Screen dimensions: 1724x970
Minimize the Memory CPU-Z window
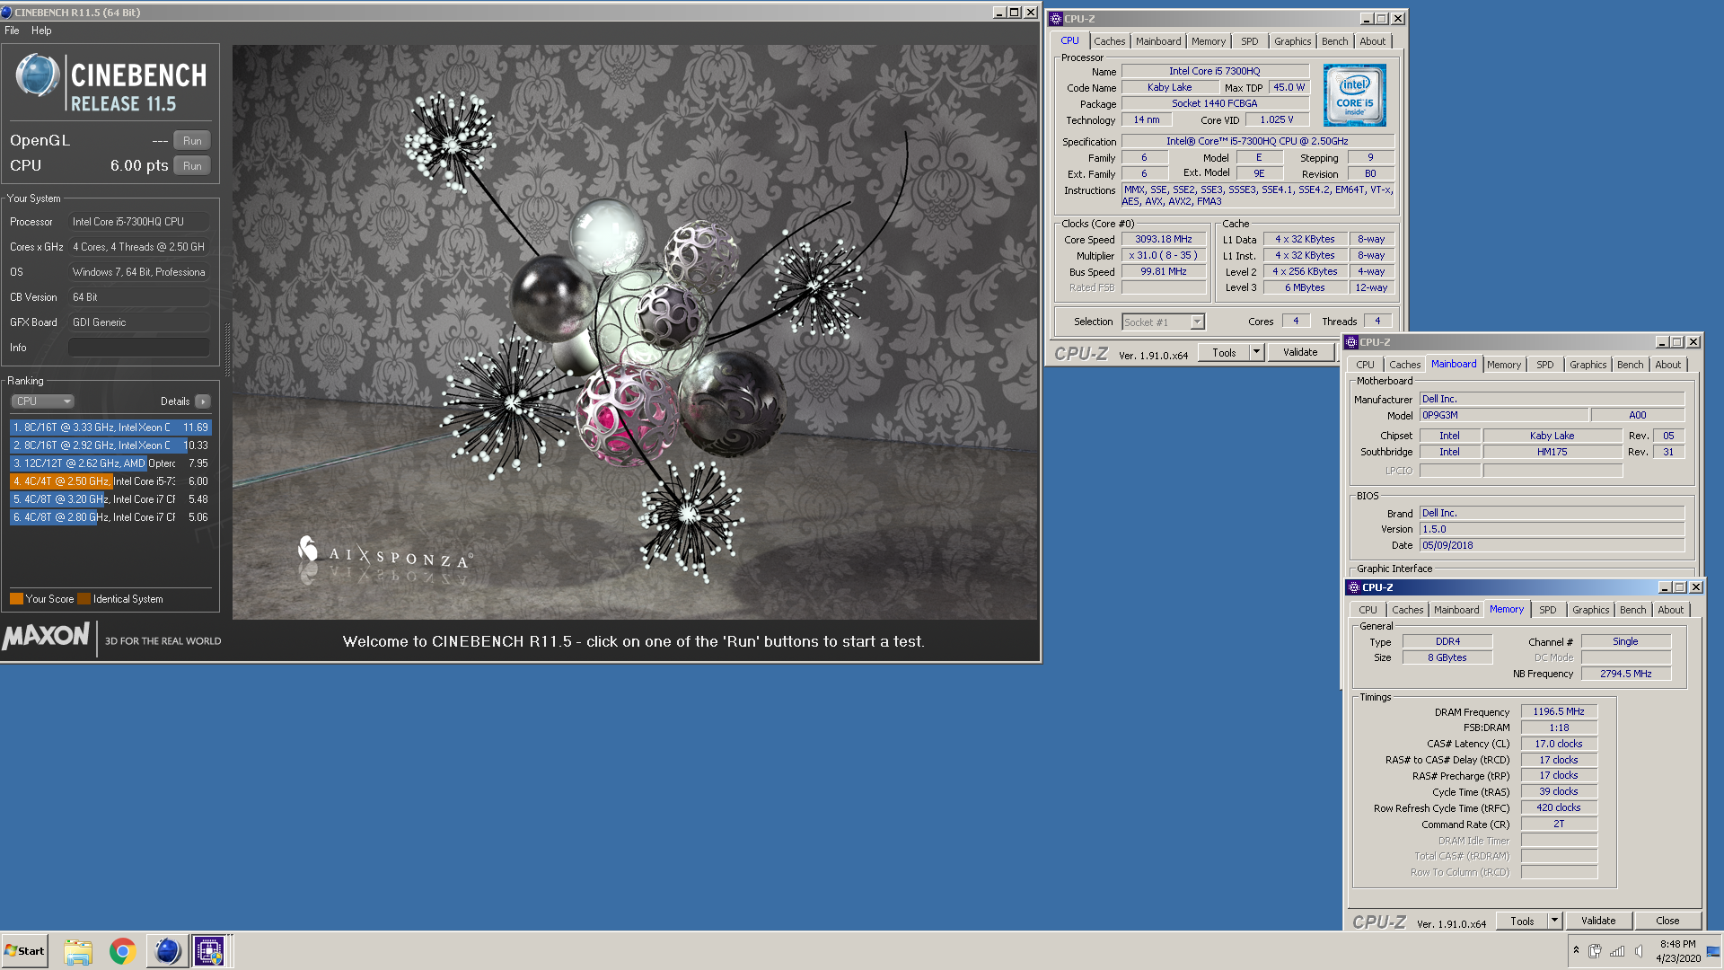point(1664,587)
